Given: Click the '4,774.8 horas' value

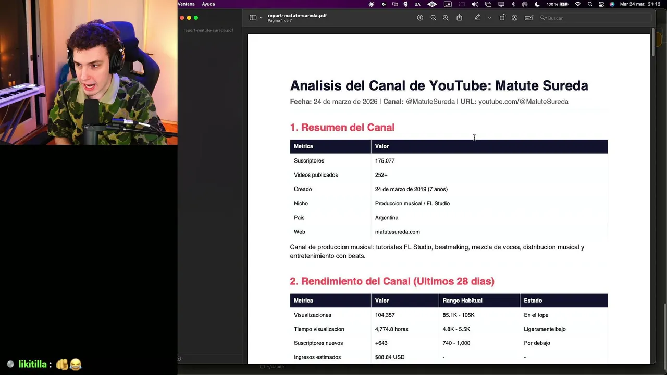Looking at the screenshot, I should pos(392,329).
